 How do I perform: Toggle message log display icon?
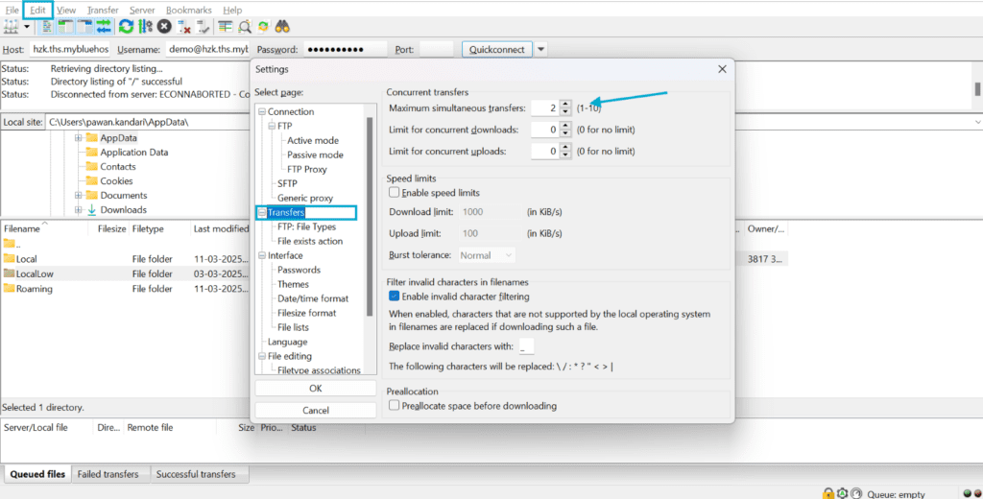coord(47,26)
